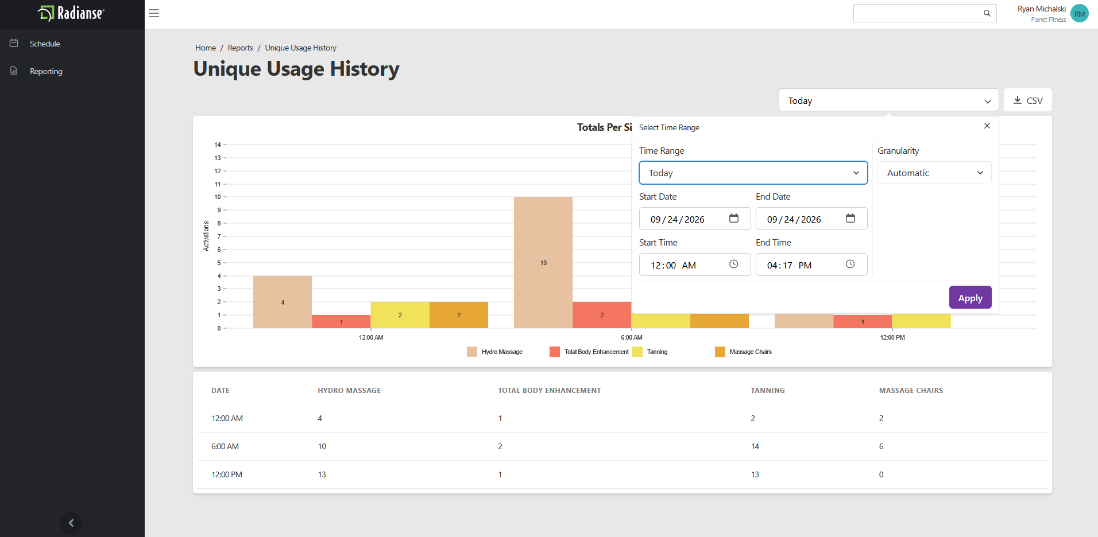The height and width of the screenshot is (537, 1098).
Task: Click the 12:00 PM row date cell
Action: [x=227, y=474]
